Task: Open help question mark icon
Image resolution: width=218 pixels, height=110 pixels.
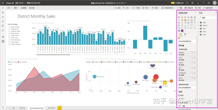Action: (x=203, y=3)
